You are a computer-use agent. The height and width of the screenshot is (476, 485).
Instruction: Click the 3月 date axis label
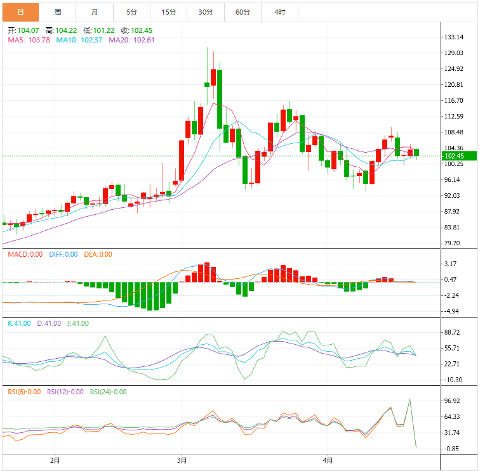[182, 461]
